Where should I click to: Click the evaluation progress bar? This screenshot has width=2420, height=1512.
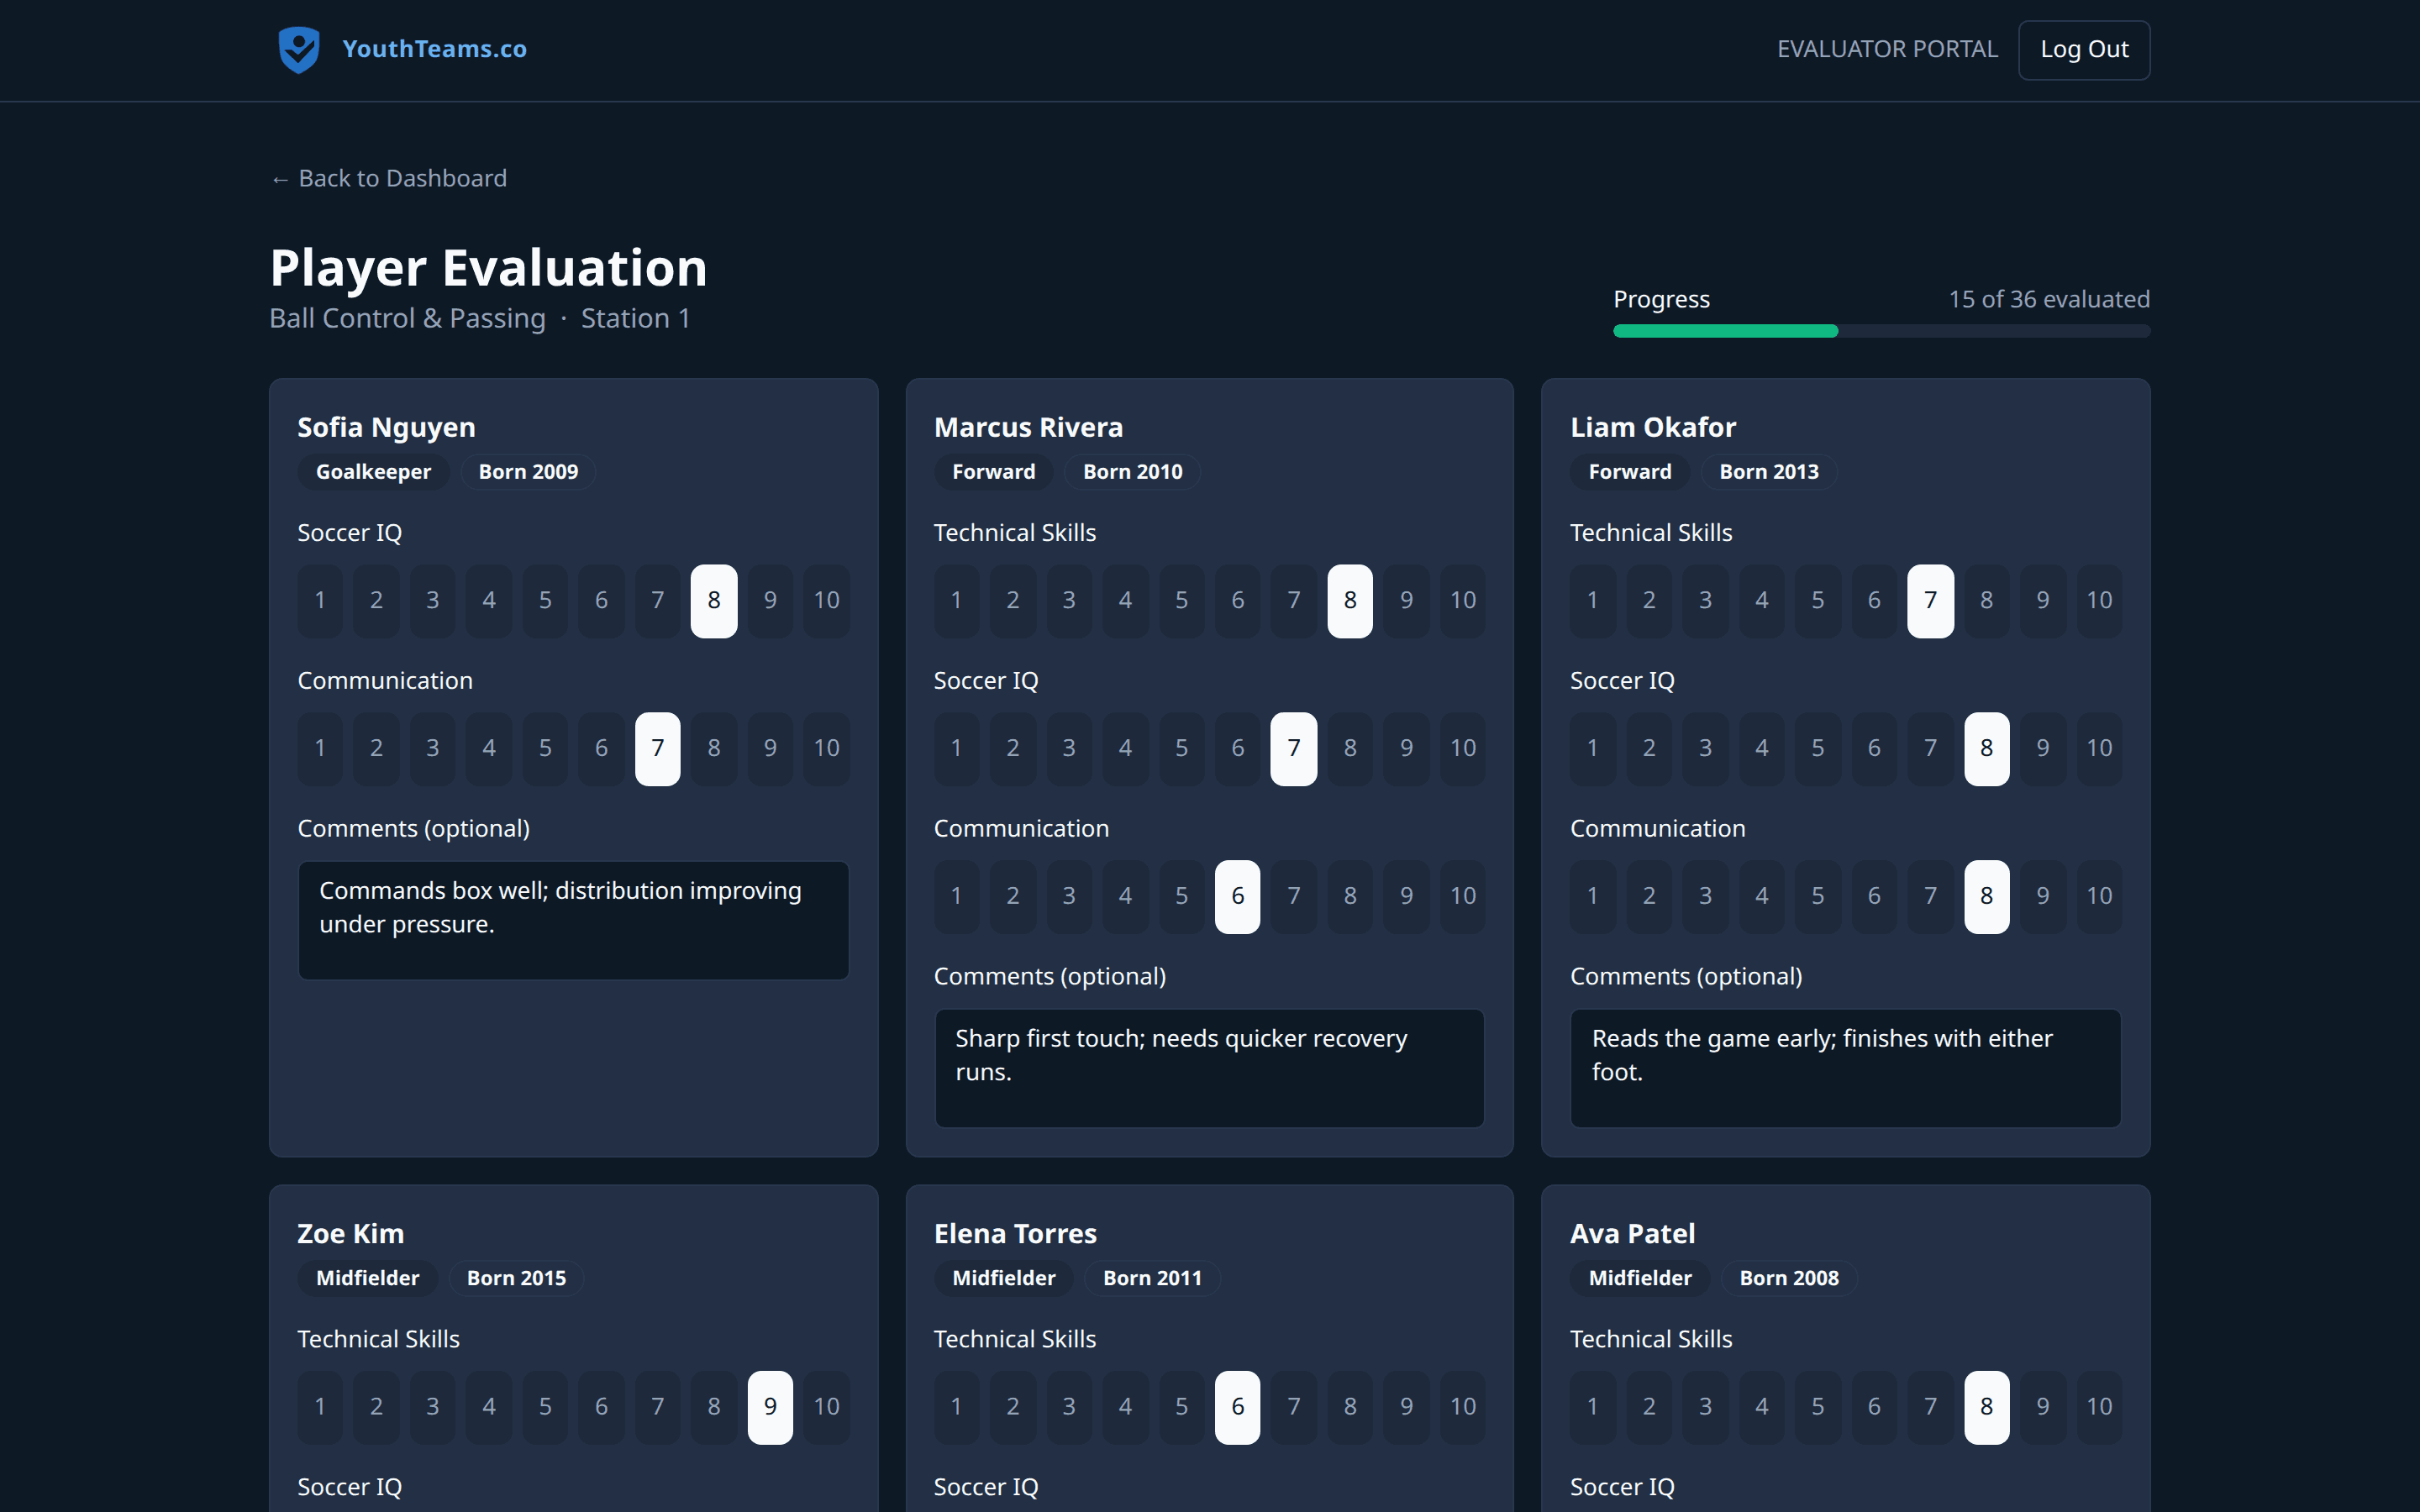pos(1881,331)
